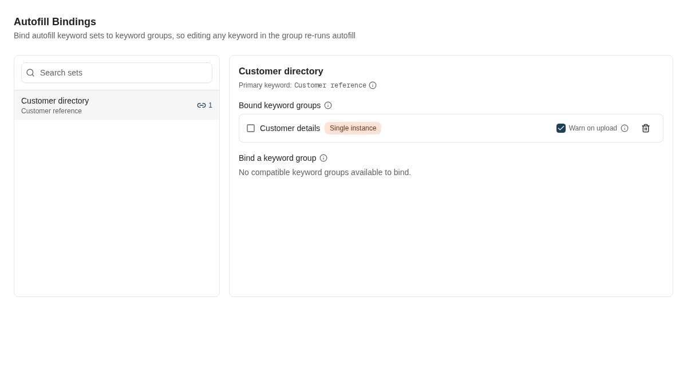Screen dimensions: 687x372
Task: Click the Warn on upload info icon
Action: coord(625,128)
